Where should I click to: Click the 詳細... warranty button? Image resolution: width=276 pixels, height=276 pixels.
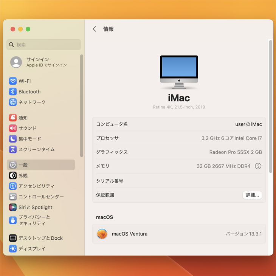tap(252, 195)
